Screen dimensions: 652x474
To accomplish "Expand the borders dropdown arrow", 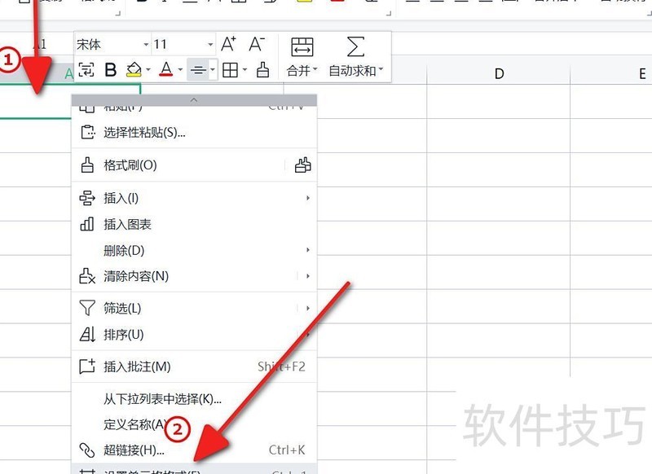I will pyautogui.click(x=244, y=70).
